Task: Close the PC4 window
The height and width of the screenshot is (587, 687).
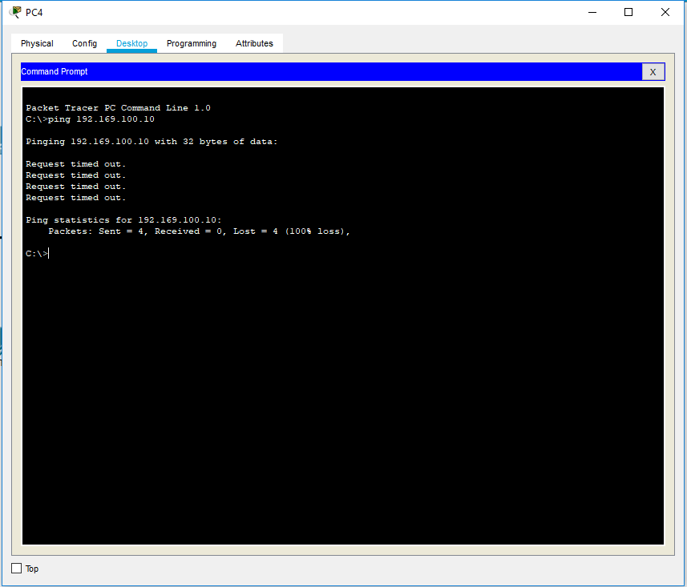Action: tap(665, 12)
